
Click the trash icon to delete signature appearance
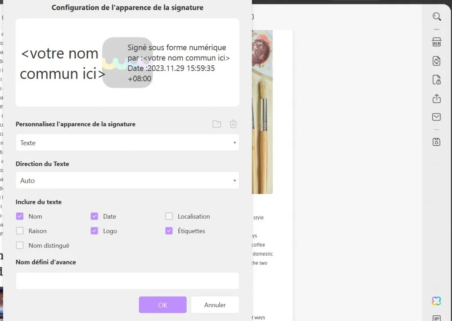click(x=233, y=124)
